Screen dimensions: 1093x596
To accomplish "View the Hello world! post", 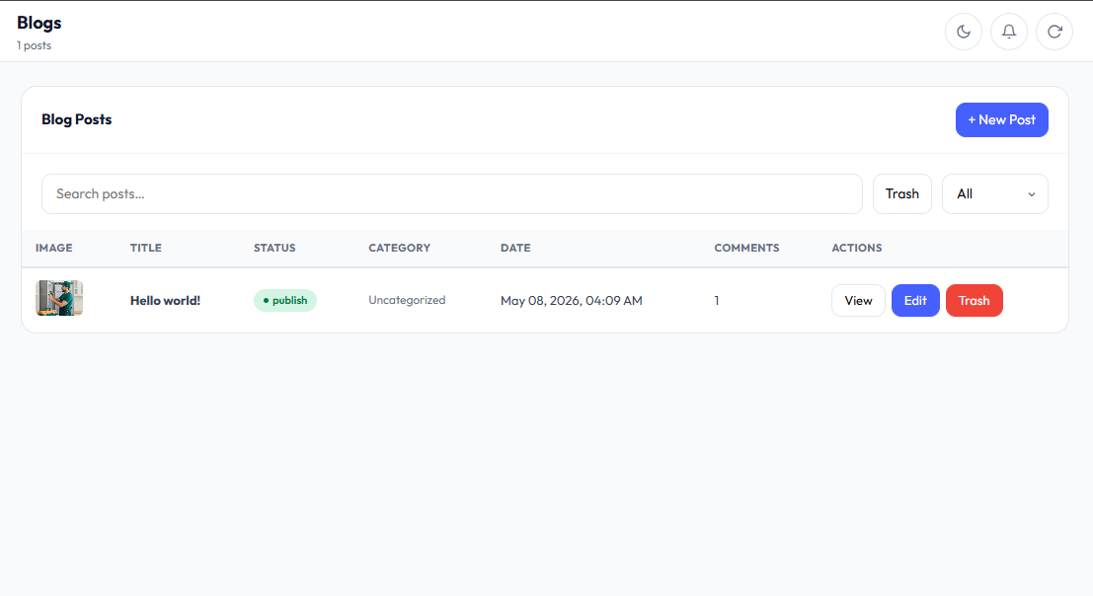I will pyautogui.click(x=858, y=300).
